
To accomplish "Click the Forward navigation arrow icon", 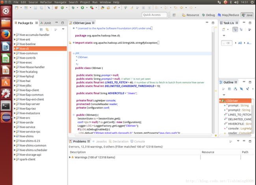I will (191, 7).
